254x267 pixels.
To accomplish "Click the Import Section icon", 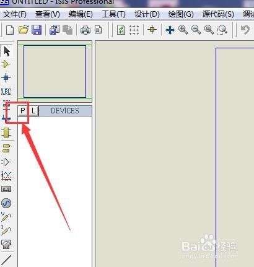I will [55, 30].
